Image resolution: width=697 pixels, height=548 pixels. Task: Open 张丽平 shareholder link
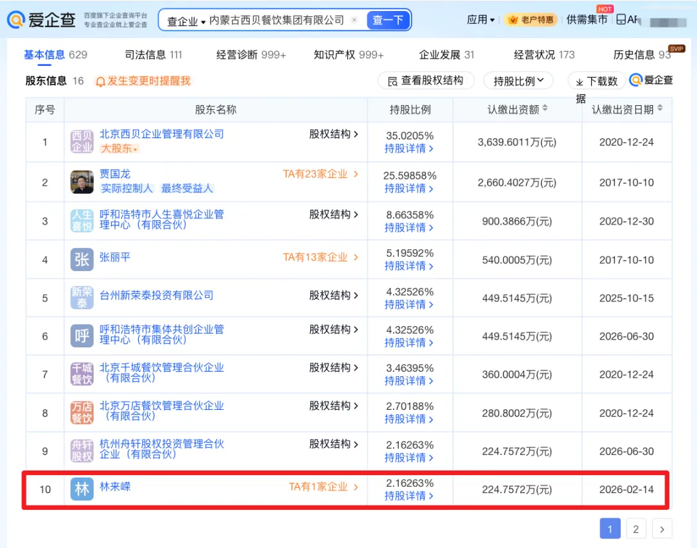[115, 258]
